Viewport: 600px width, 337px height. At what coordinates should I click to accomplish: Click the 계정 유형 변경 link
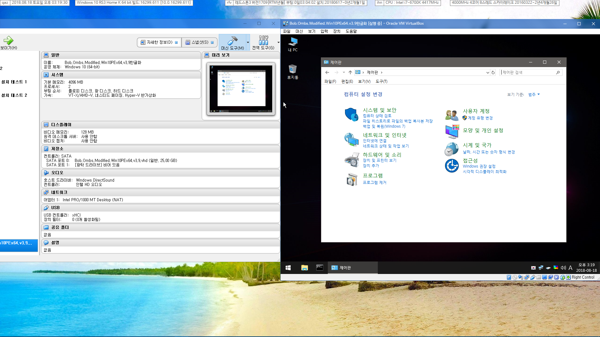(480, 118)
